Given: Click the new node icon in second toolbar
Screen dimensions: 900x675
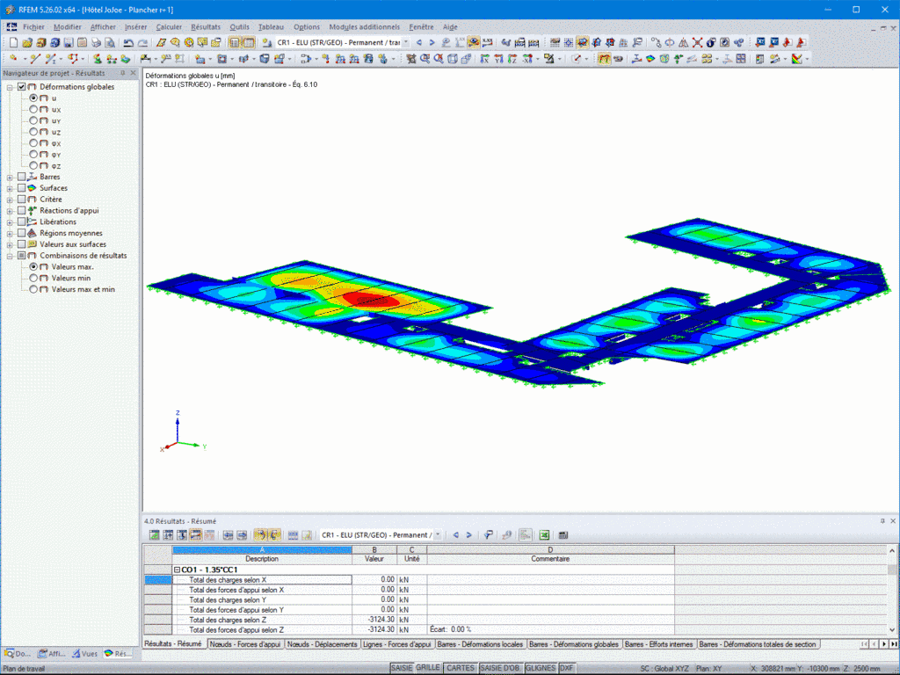Looking at the screenshot, I should pos(13,59).
